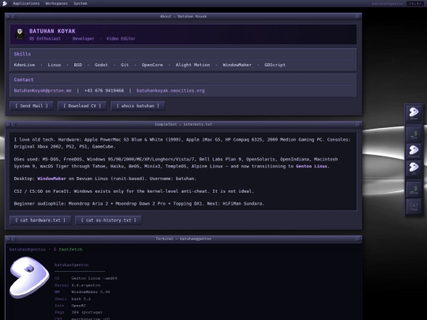Click the Contact section heading
The height and width of the screenshot is (320, 427).
(x=24, y=80)
